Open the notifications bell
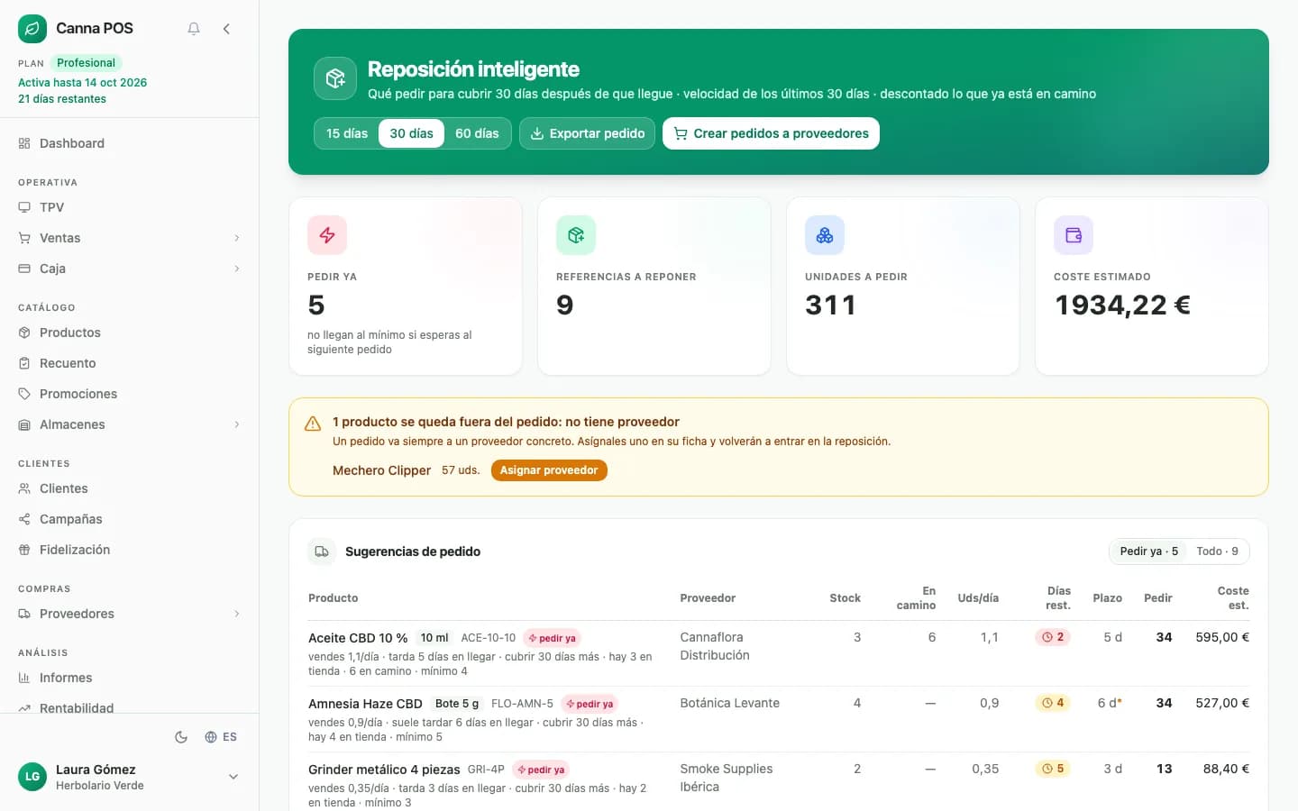The image size is (1298, 811). [x=194, y=29]
